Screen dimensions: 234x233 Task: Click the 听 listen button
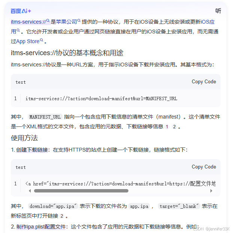click(x=218, y=11)
